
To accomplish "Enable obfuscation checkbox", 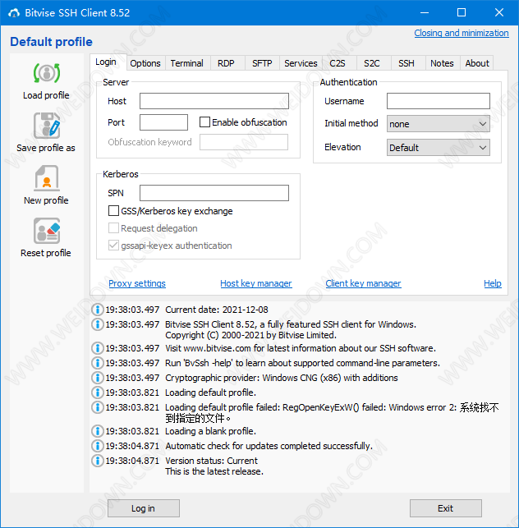I will pyautogui.click(x=204, y=122).
